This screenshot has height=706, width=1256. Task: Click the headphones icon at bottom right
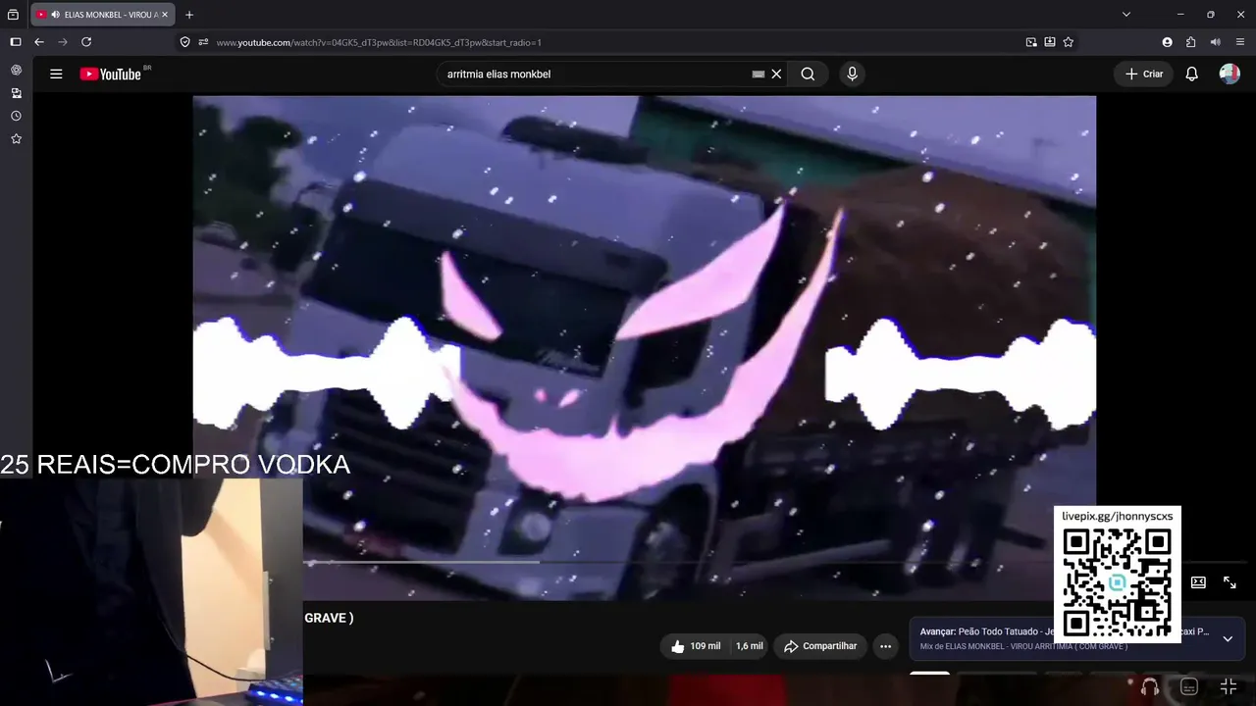tap(1150, 686)
